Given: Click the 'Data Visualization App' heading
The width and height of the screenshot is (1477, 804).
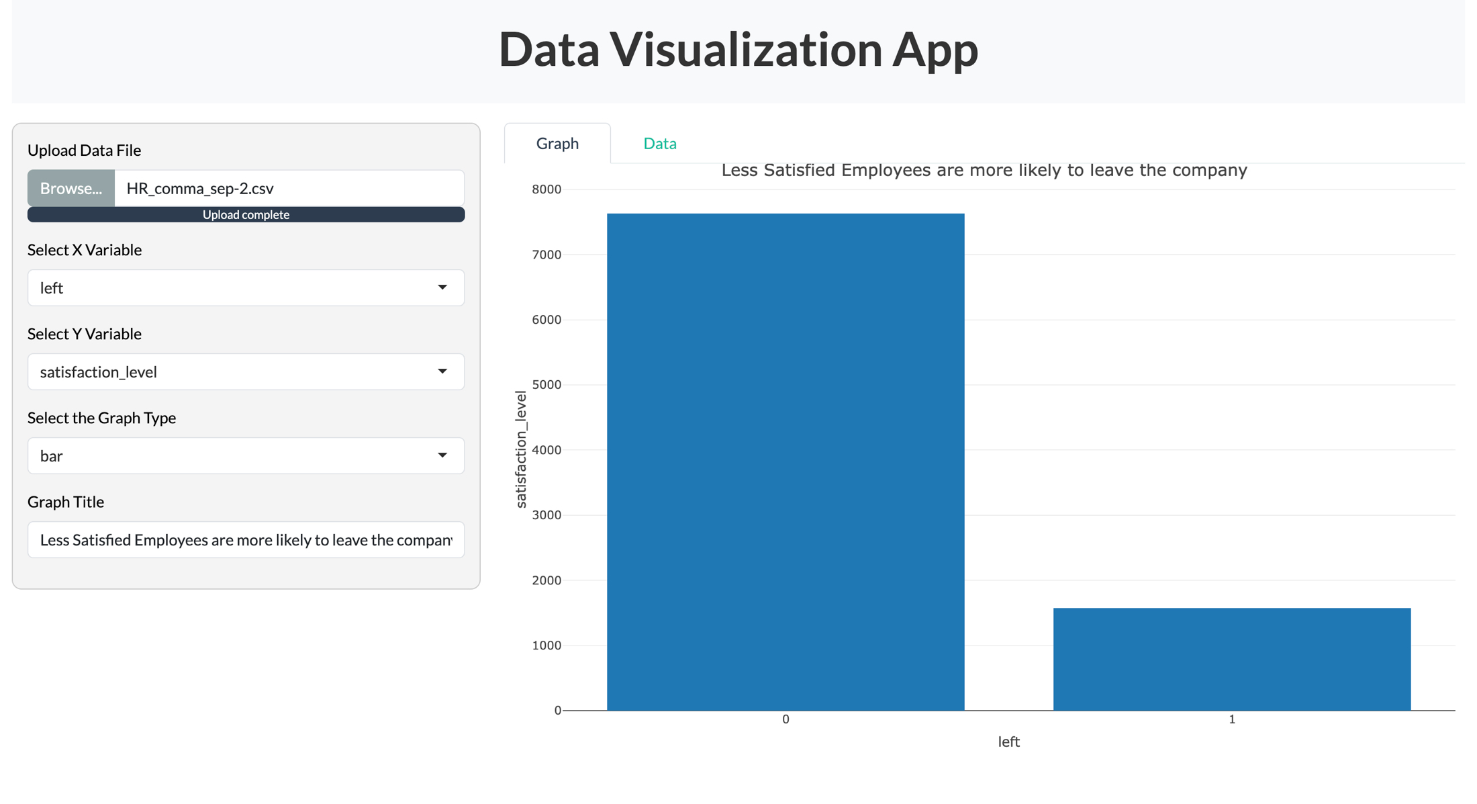Looking at the screenshot, I should [738, 49].
